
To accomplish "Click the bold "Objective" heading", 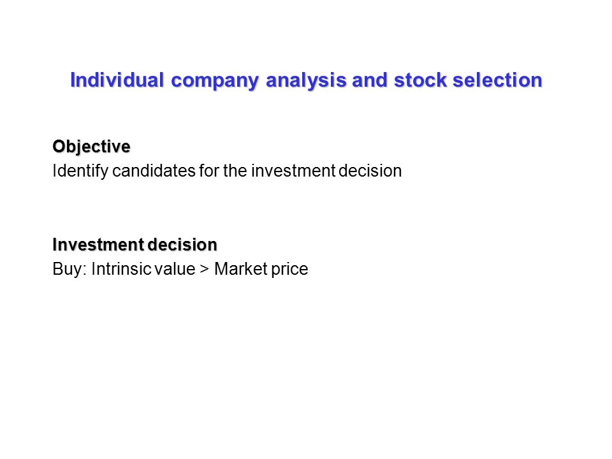I will [x=91, y=147].
